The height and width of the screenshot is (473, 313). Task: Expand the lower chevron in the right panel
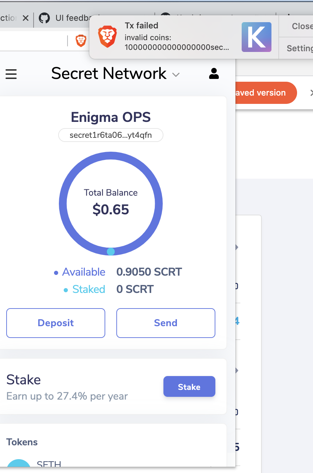click(x=236, y=370)
